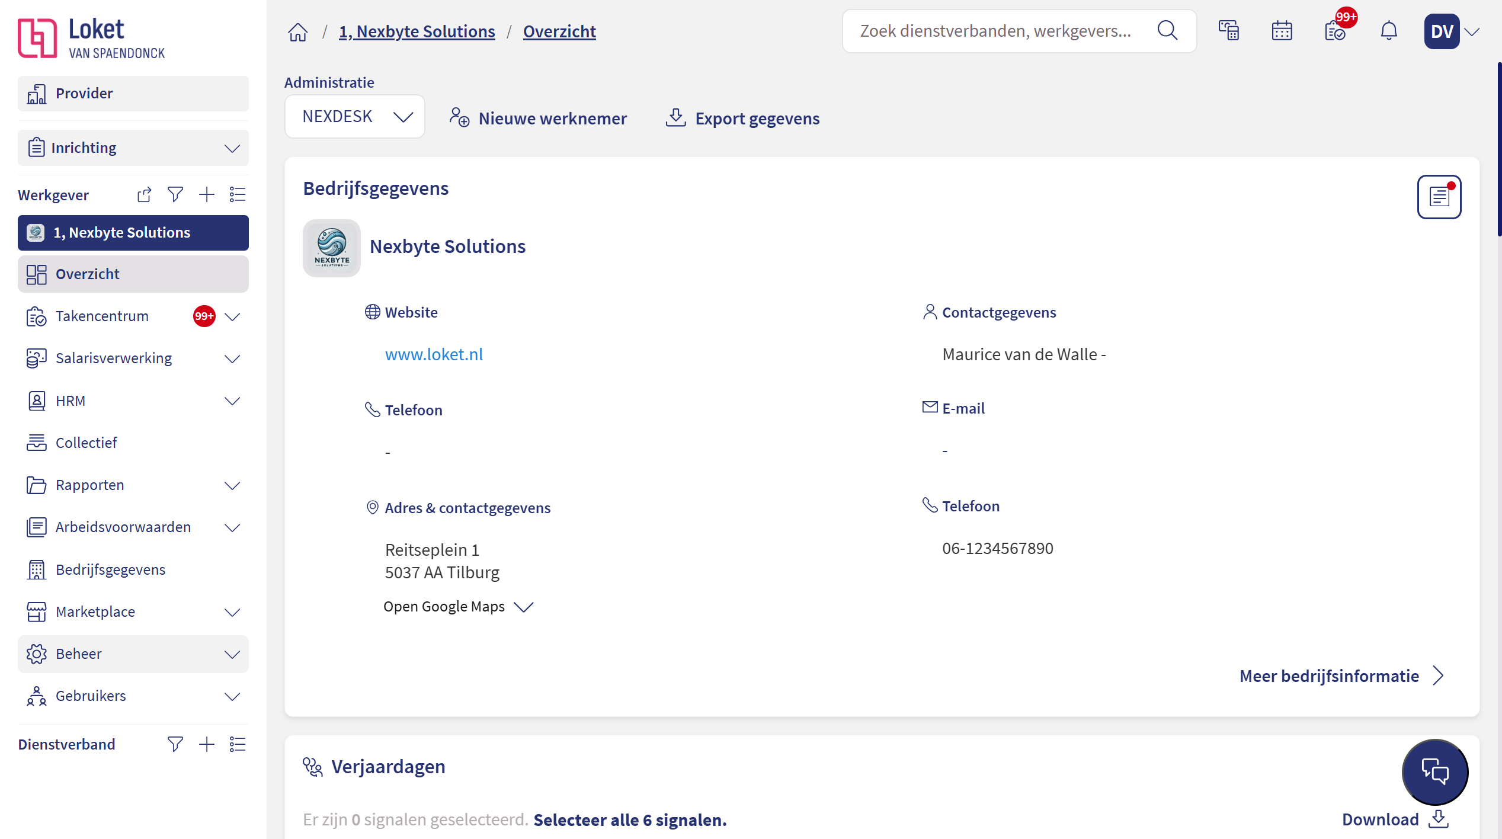Open the task center icon with 99+ badge
Image resolution: width=1502 pixels, height=839 pixels.
click(1336, 31)
